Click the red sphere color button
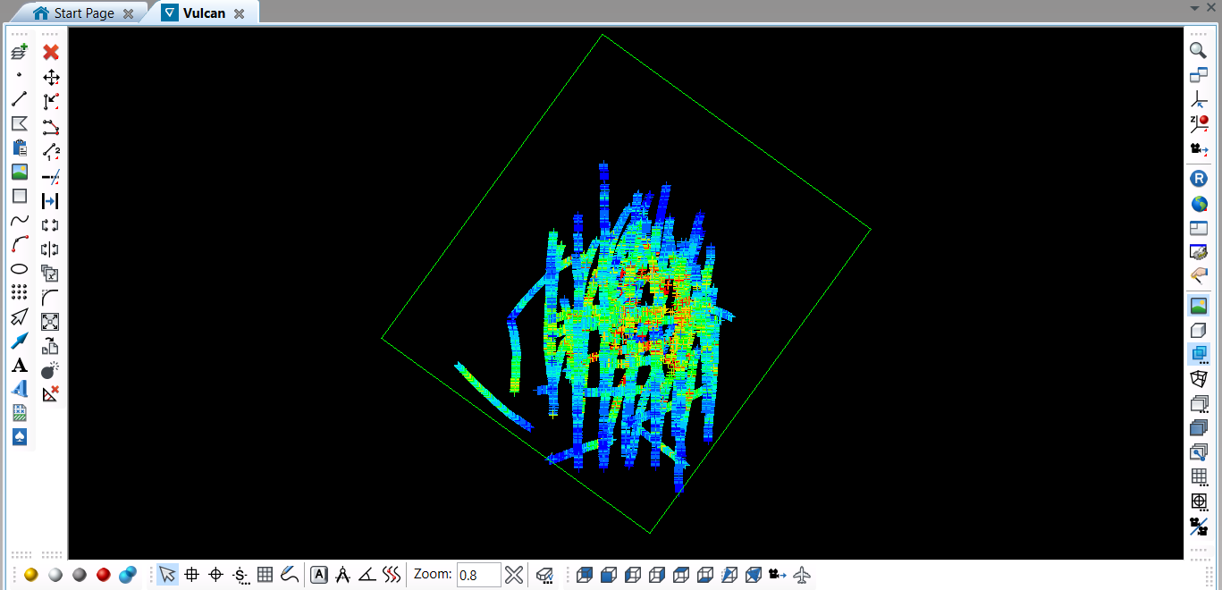The height and width of the screenshot is (590, 1222). [104, 575]
